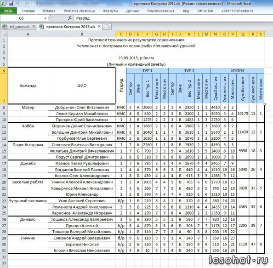Select the title cell Протокол технических результатов соревнования
The height and width of the screenshot is (268, 273).
click(136, 40)
